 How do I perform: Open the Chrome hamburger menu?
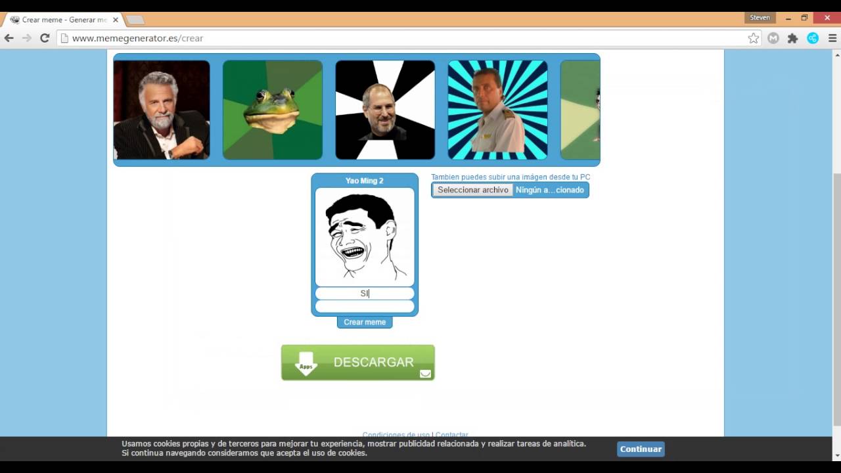coord(832,38)
